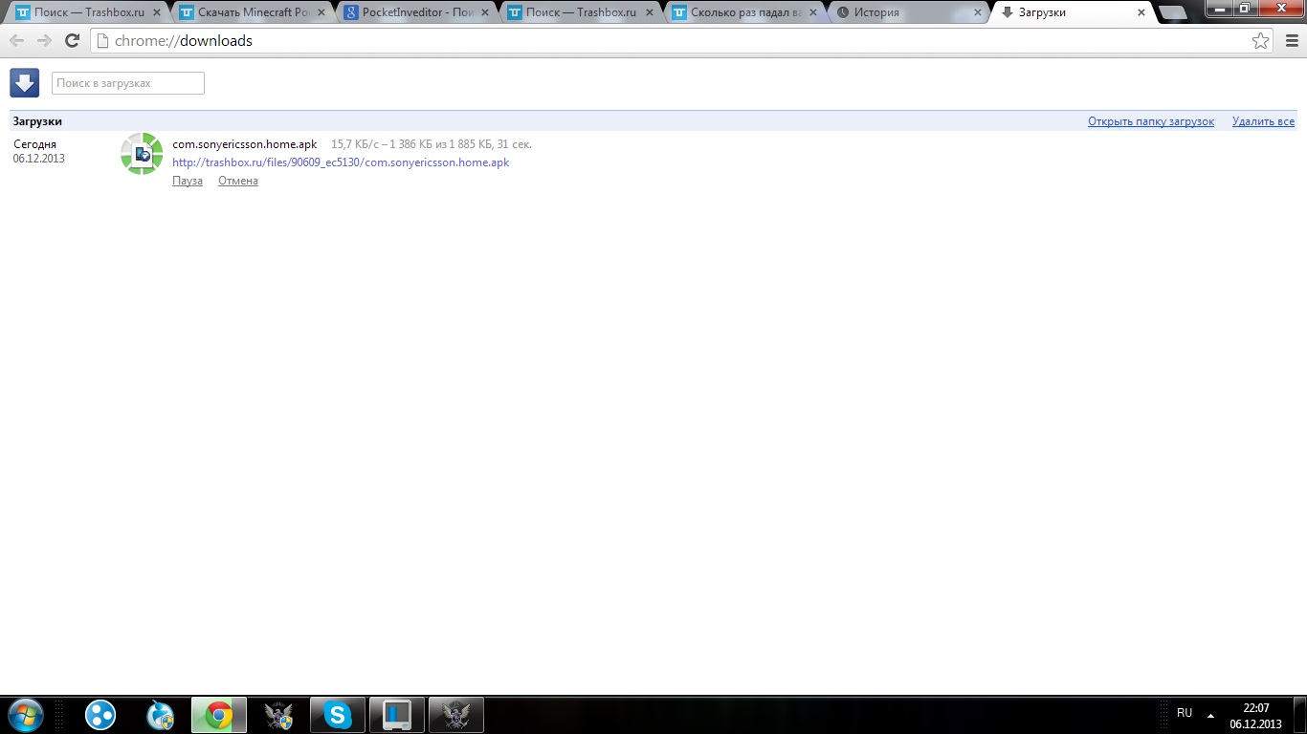Show hidden system tray icons
Viewport: 1307px width, 734px height.
pyautogui.click(x=1211, y=715)
